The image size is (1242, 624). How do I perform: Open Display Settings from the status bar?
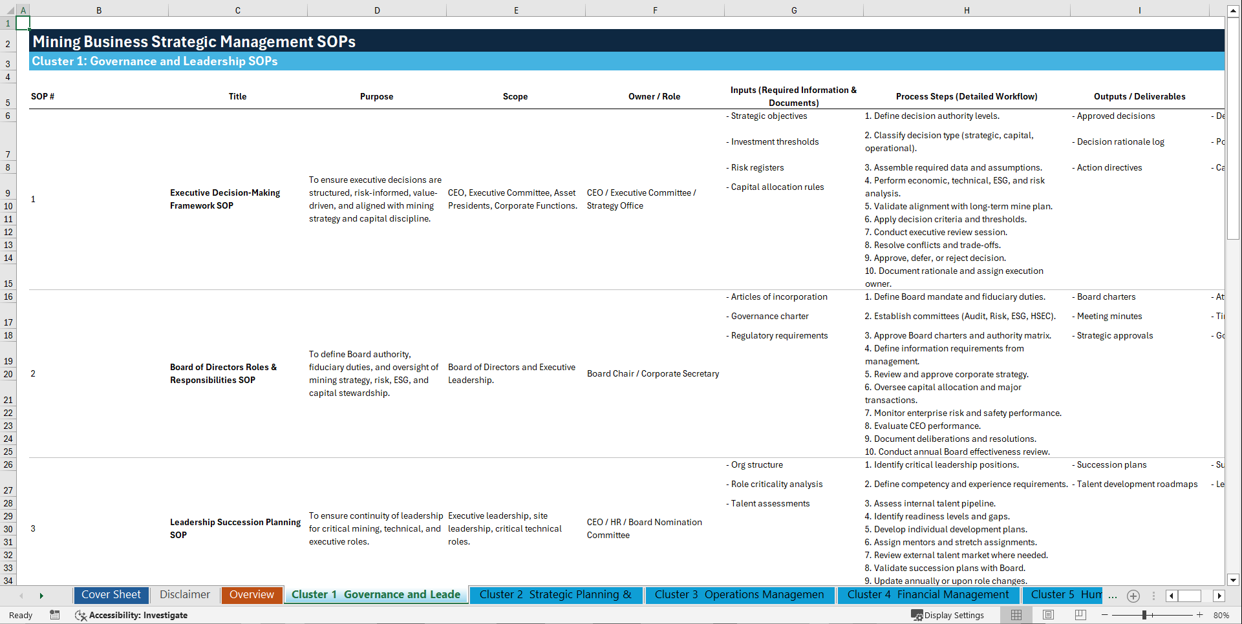[x=948, y=615]
